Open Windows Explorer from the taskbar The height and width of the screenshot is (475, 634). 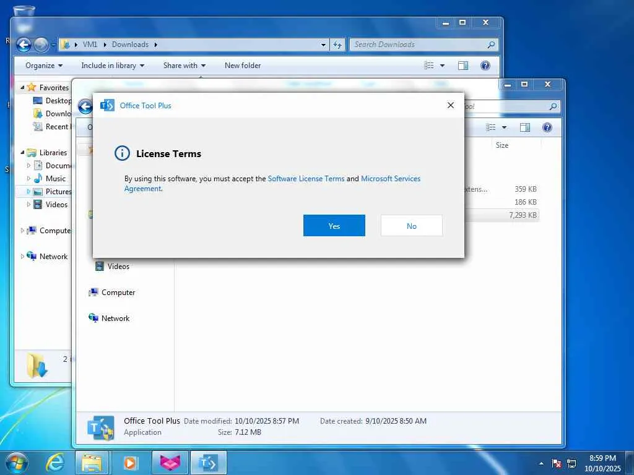pos(92,463)
